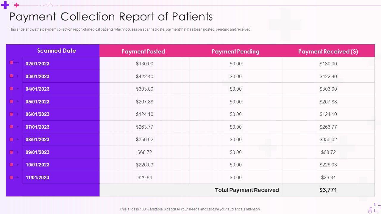Image resolution: width=381 pixels, height=214 pixels.
Task: Click the $422.40 Payment Posted cell
Action: pyautogui.click(x=145, y=76)
